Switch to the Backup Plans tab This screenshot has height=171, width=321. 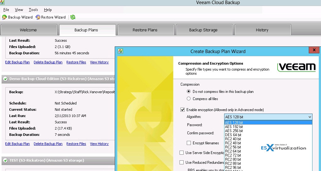pyautogui.click(x=87, y=30)
